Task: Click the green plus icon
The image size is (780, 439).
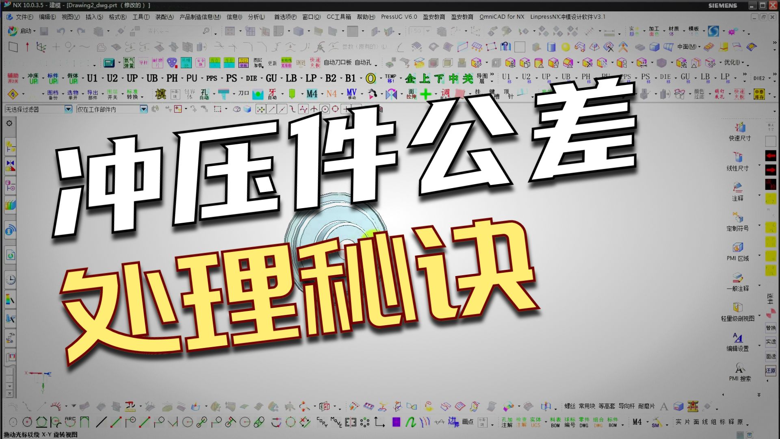Action: coord(426,94)
